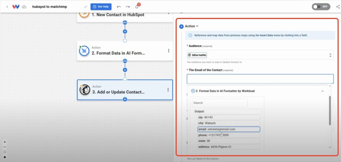Click the Get Help button
This screenshot has height=162, width=341.
pos(101,7)
